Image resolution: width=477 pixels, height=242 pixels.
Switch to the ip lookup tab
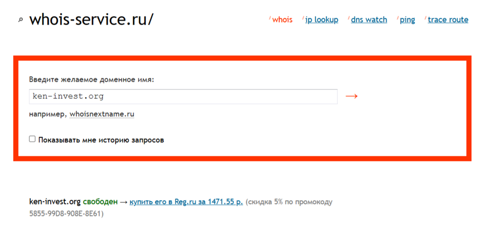click(321, 20)
